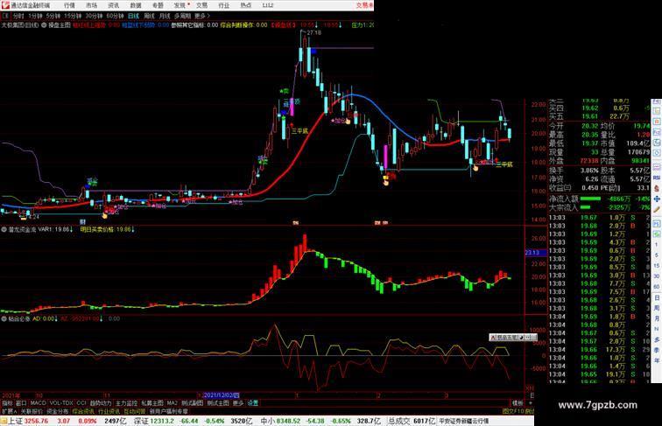Switch to 日线 period tab

tap(133, 16)
